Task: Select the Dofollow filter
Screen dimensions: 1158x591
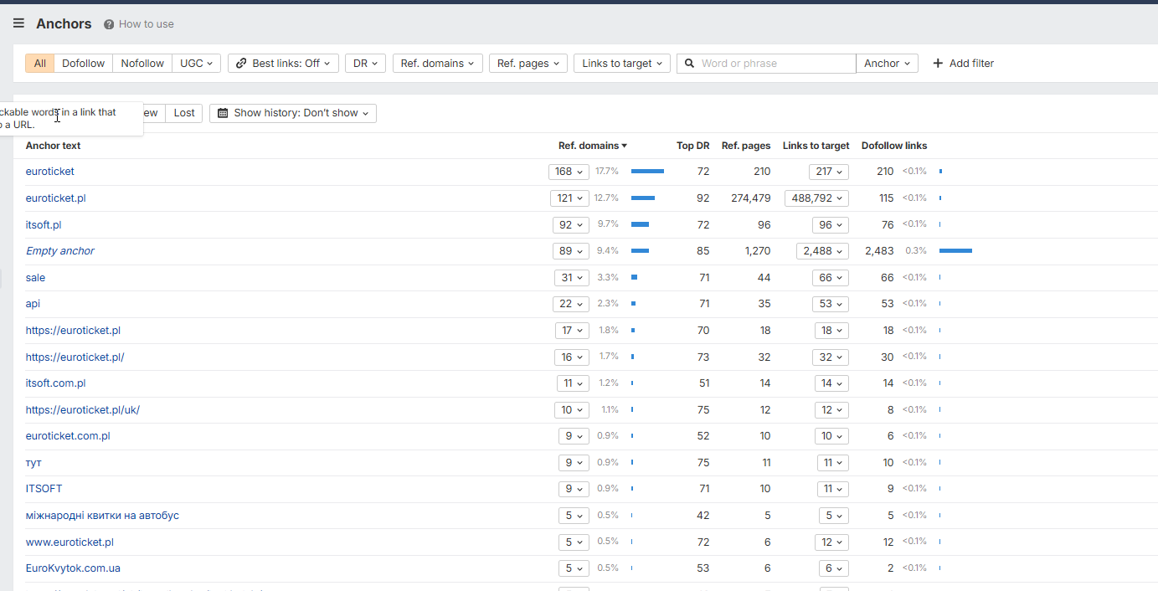Action: tap(84, 64)
